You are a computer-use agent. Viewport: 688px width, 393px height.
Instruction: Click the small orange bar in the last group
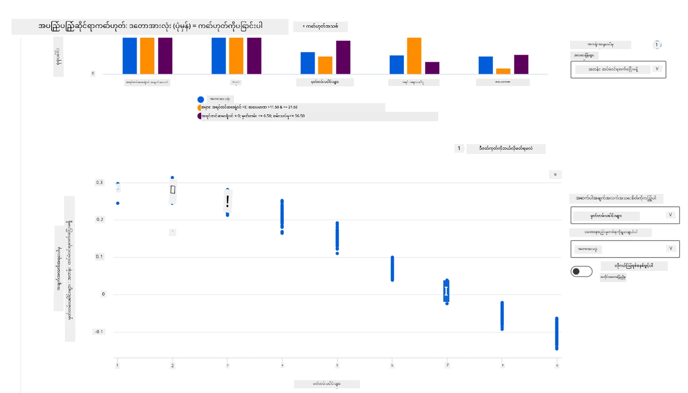pos(503,71)
